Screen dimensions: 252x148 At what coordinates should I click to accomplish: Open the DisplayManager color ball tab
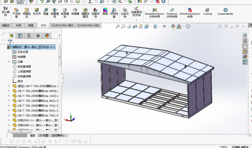(47, 36)
